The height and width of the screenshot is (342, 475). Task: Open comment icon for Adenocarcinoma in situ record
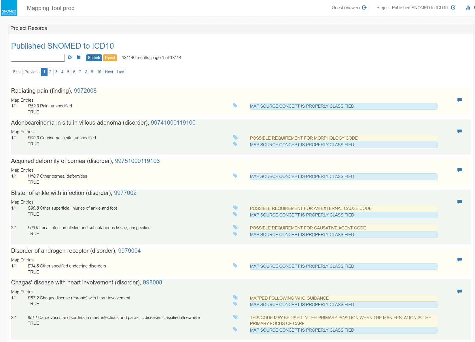459,132
